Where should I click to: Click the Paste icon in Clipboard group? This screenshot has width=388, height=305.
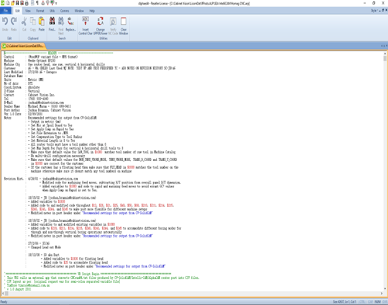click(x=42, y=24)
